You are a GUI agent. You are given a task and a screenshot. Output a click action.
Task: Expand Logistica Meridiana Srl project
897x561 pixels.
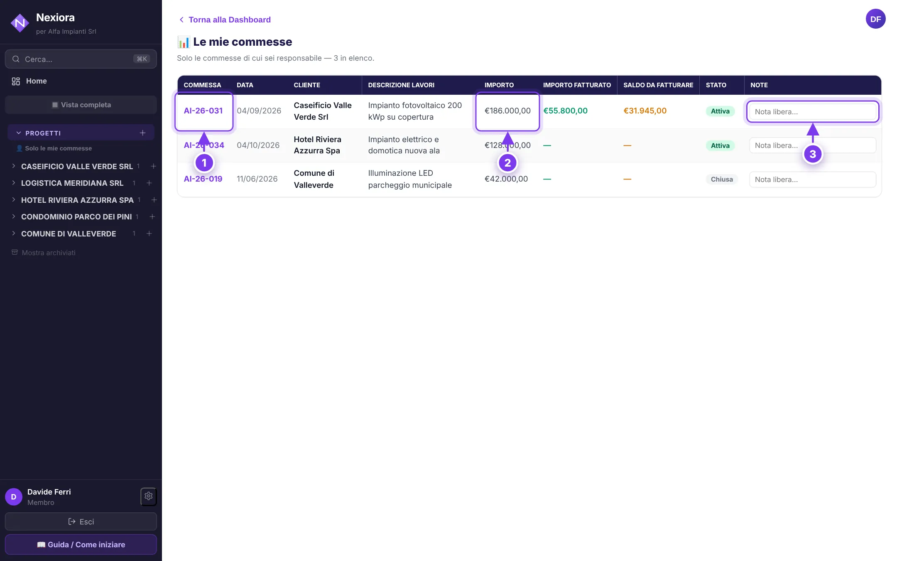[14, 182]
